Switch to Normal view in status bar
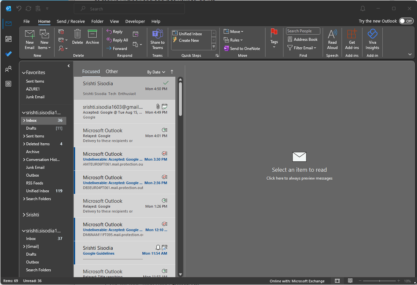The image size is (417, 285). [x=337, y=281]
